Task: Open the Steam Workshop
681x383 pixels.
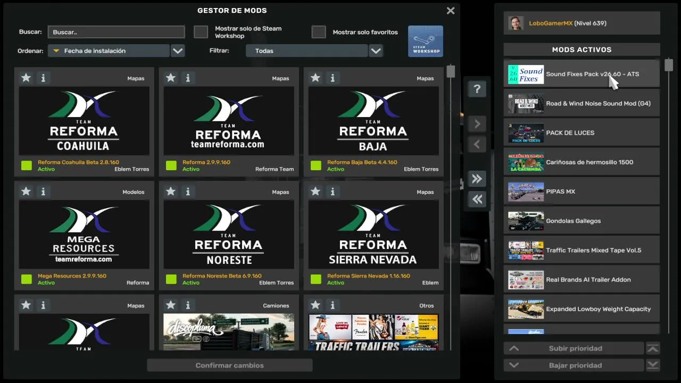Action: [426, 41]
